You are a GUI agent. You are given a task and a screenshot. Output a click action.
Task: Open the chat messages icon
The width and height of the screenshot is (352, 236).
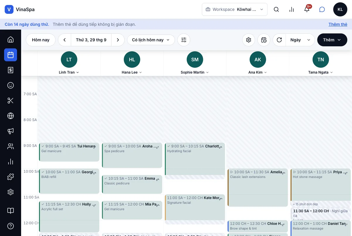click(x=322, y=9)
